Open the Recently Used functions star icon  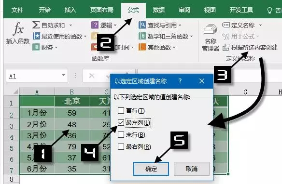[36, 36]
